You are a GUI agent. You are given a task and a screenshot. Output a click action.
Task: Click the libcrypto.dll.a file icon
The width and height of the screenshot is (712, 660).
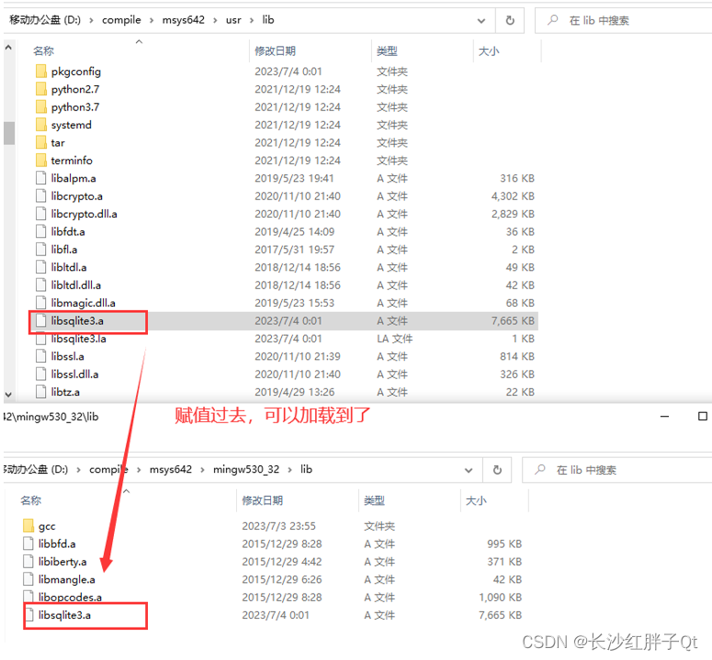click(x=40, y=214)
